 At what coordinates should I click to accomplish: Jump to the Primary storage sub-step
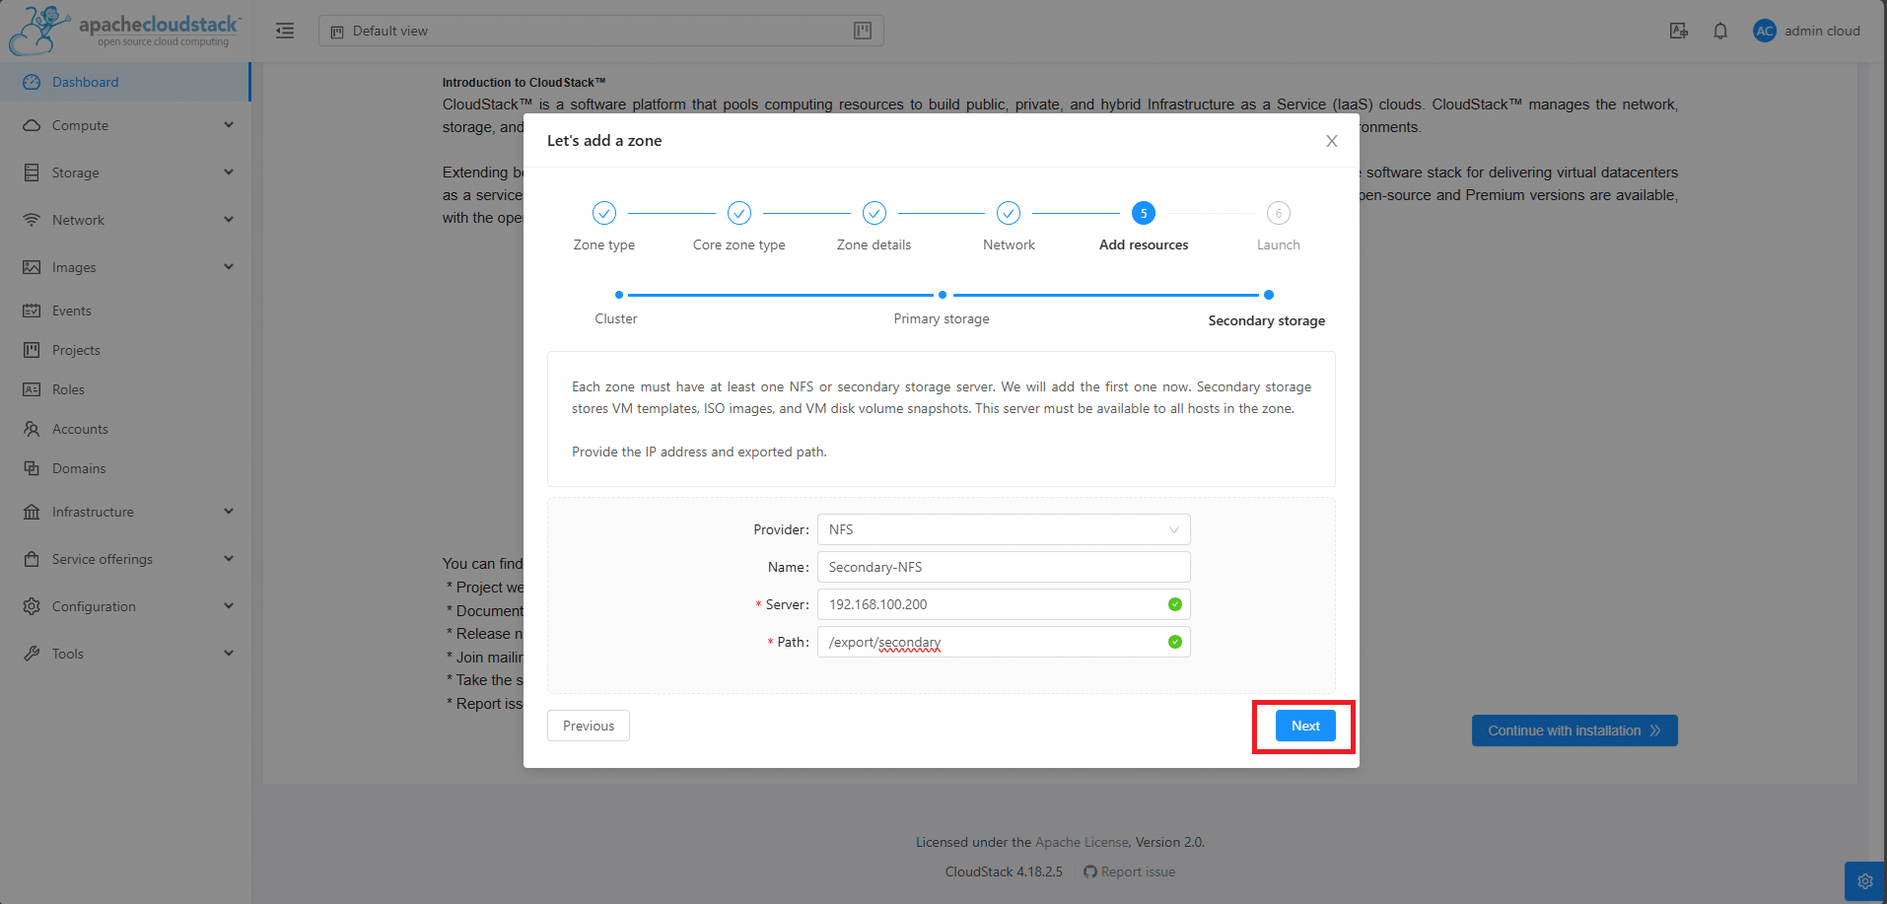[x=942, y=309]
